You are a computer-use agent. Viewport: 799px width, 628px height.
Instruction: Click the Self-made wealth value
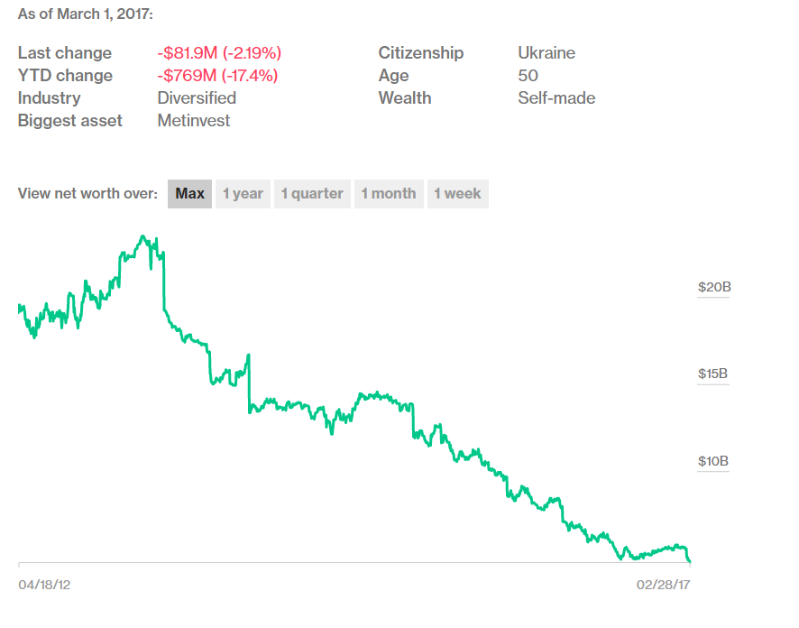click(556, 98)
